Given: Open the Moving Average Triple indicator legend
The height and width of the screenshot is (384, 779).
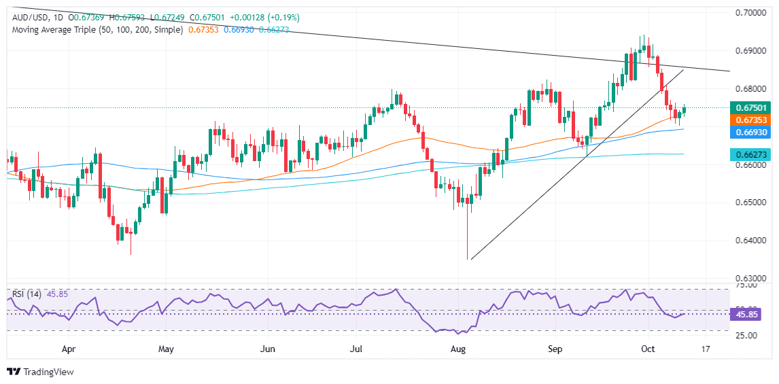Looking at the screenshot, I should point(94,30).
